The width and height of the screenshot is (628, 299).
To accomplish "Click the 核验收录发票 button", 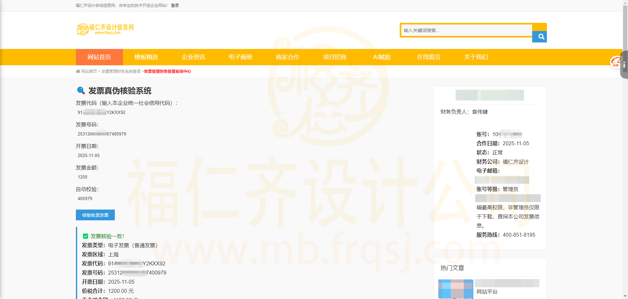I will click(95, 215).
